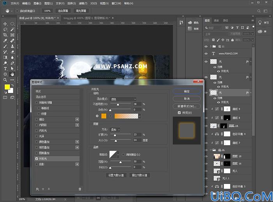Collapse the group 10 layer folder
The image size is (273, 202).
tap(211, 150)
